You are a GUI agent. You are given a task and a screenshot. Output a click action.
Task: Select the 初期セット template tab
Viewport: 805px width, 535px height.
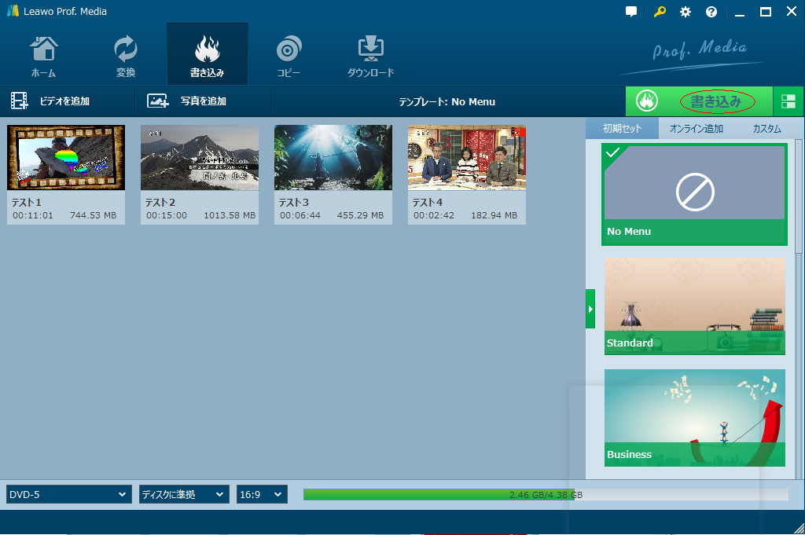pos(623,128)
